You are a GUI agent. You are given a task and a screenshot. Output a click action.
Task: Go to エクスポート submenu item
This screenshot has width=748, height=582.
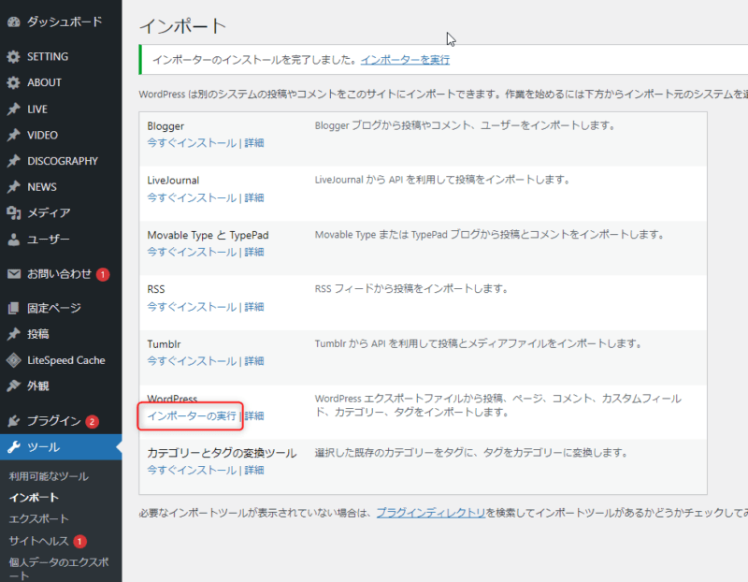pyautogui.click(x=38, y=518)
